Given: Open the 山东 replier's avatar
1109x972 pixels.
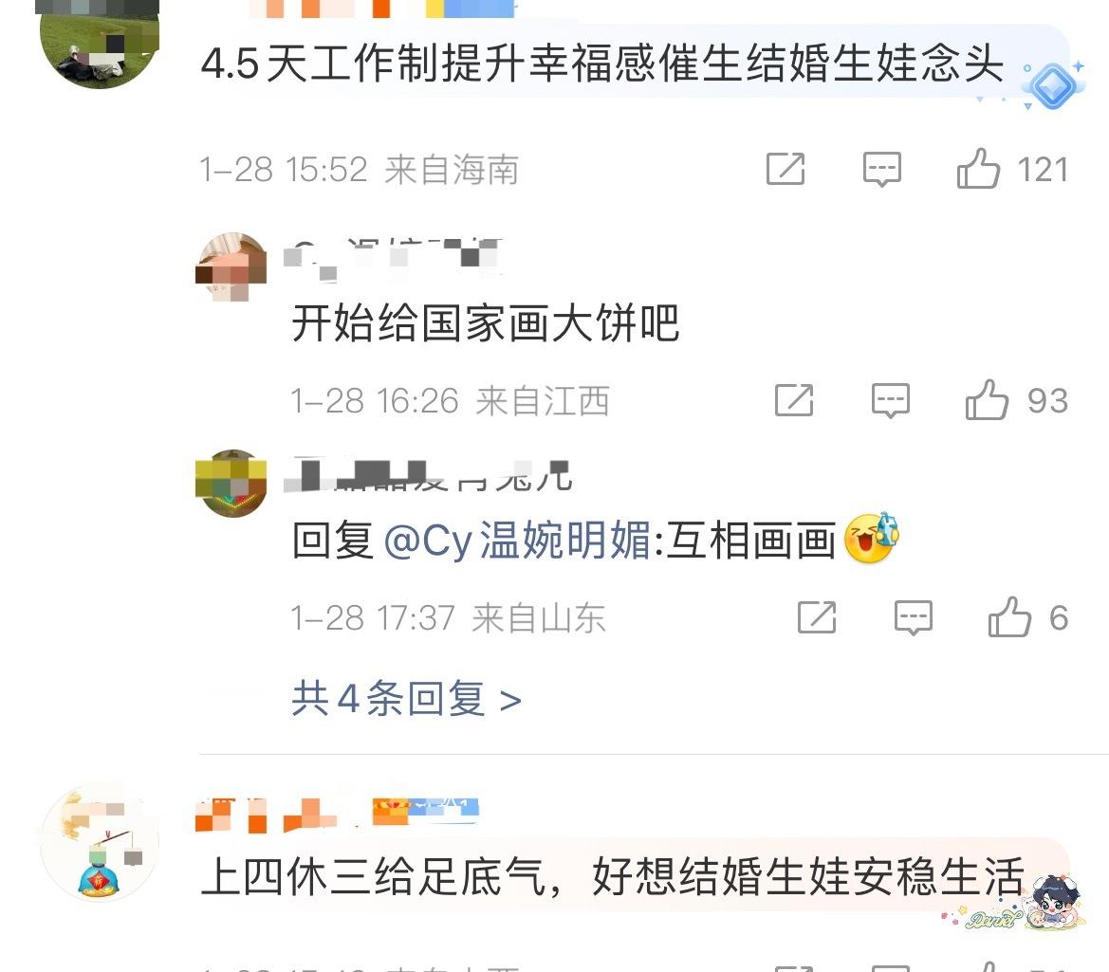Looking at the screenshot, I should 231,484.
